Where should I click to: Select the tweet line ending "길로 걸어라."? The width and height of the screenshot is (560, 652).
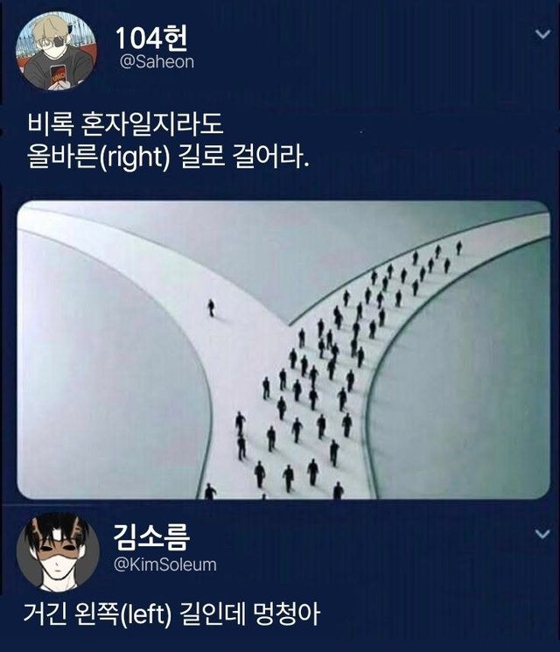(168, 157)
